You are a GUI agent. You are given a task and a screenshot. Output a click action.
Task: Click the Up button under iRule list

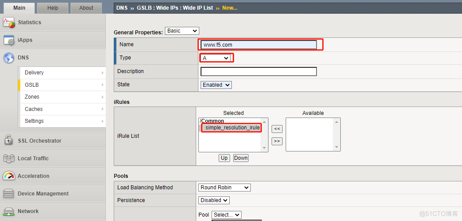224,158
